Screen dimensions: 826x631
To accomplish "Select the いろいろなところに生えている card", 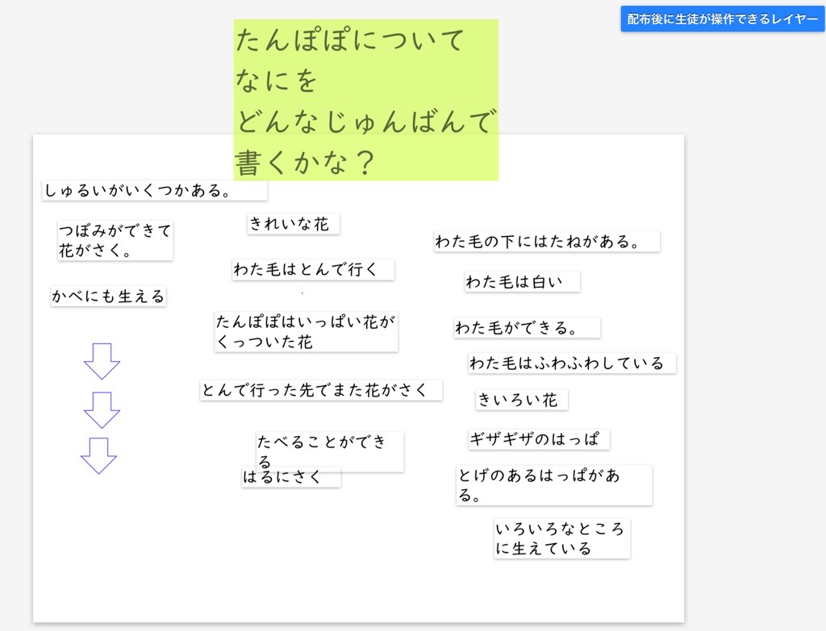I will pyautogui.click(x=561, y=539).
